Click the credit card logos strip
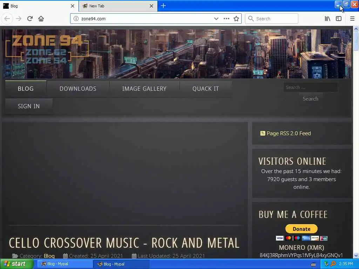The height and width of the screenshot is (269, 359). [x=302, y=238]
